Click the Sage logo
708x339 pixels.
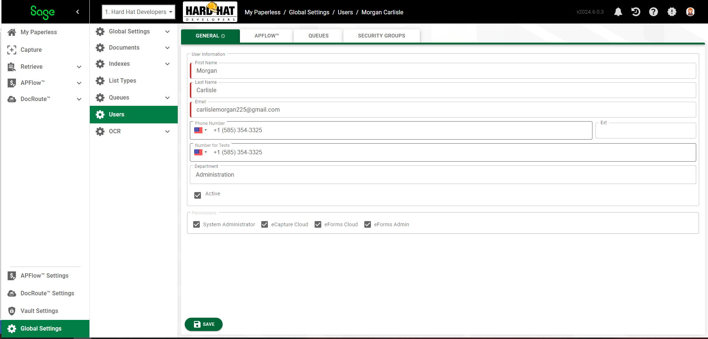click(x=43, y=12)
